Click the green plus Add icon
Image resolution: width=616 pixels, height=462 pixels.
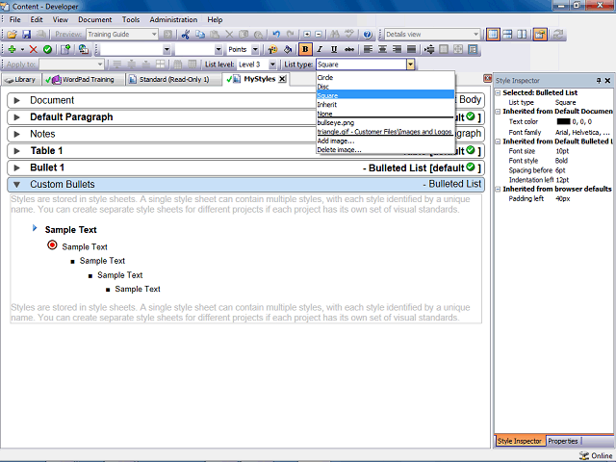click(12, 49)
